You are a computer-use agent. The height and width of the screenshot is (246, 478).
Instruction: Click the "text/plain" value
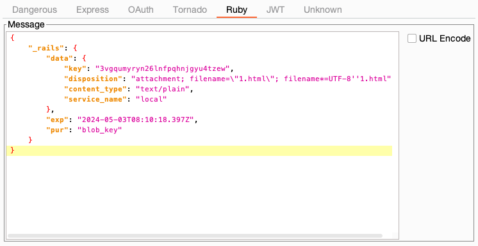point(163,89)
